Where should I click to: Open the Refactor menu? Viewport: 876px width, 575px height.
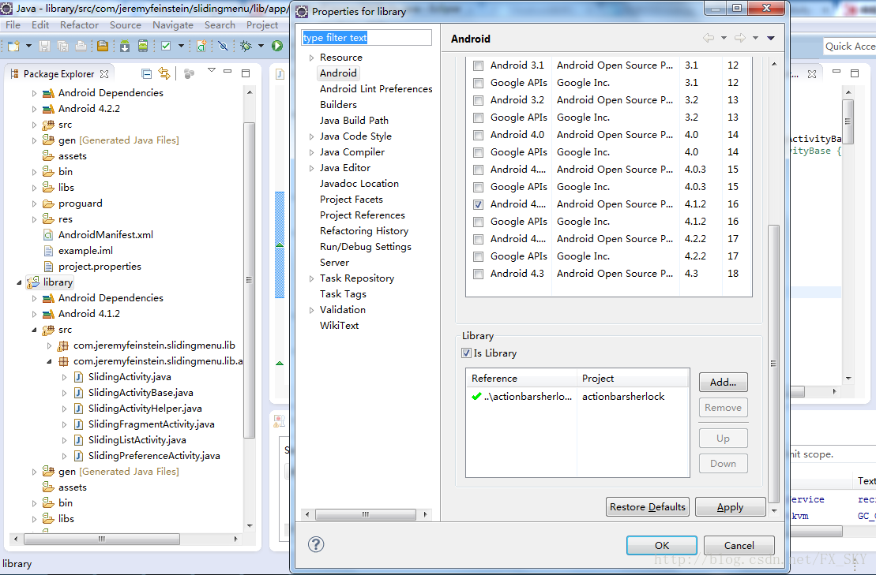pos(79,25)
